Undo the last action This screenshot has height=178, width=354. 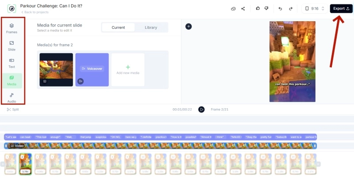tap(280, 8)
